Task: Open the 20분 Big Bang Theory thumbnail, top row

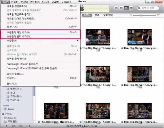Action: (x=98, y=37)
